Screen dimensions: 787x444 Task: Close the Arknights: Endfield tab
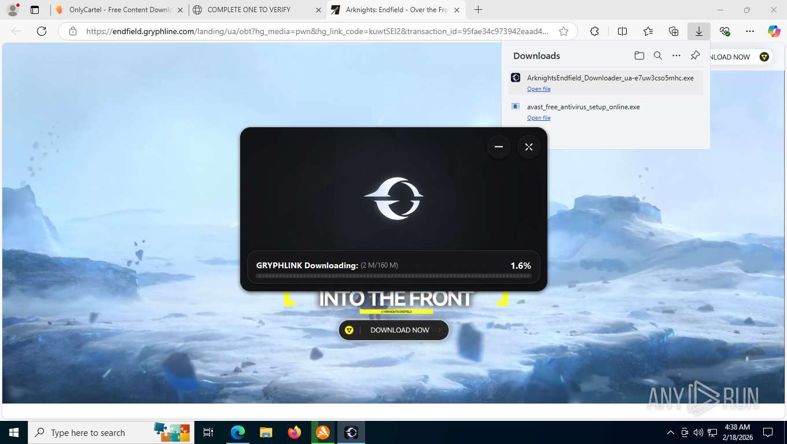pyautogui.click(x=457, y=10)
